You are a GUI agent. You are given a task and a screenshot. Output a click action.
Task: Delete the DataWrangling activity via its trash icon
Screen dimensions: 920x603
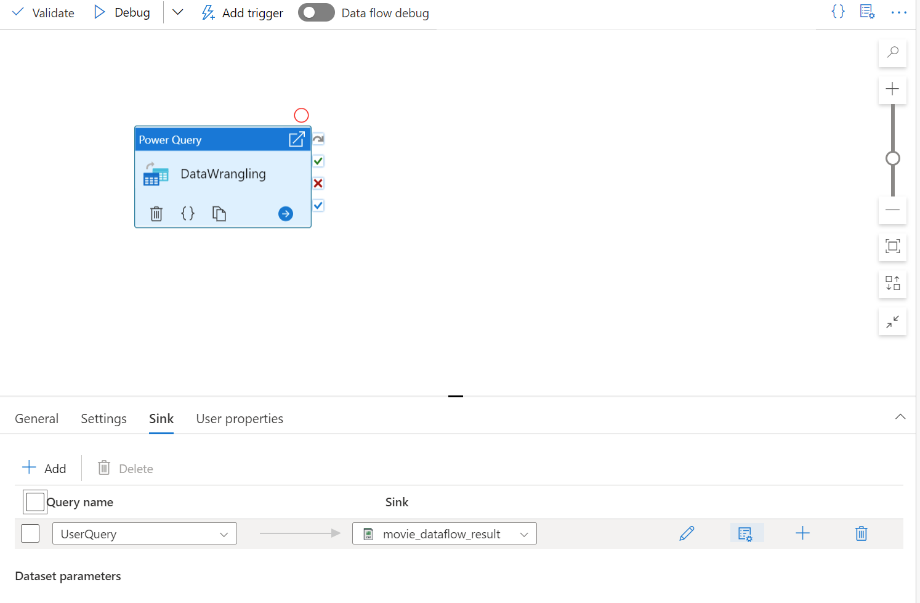tap(156, 213)
